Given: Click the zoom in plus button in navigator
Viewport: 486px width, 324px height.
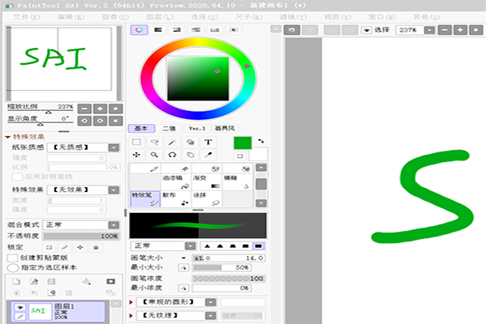Looking at the screenshot, I should tap(100, 108).
